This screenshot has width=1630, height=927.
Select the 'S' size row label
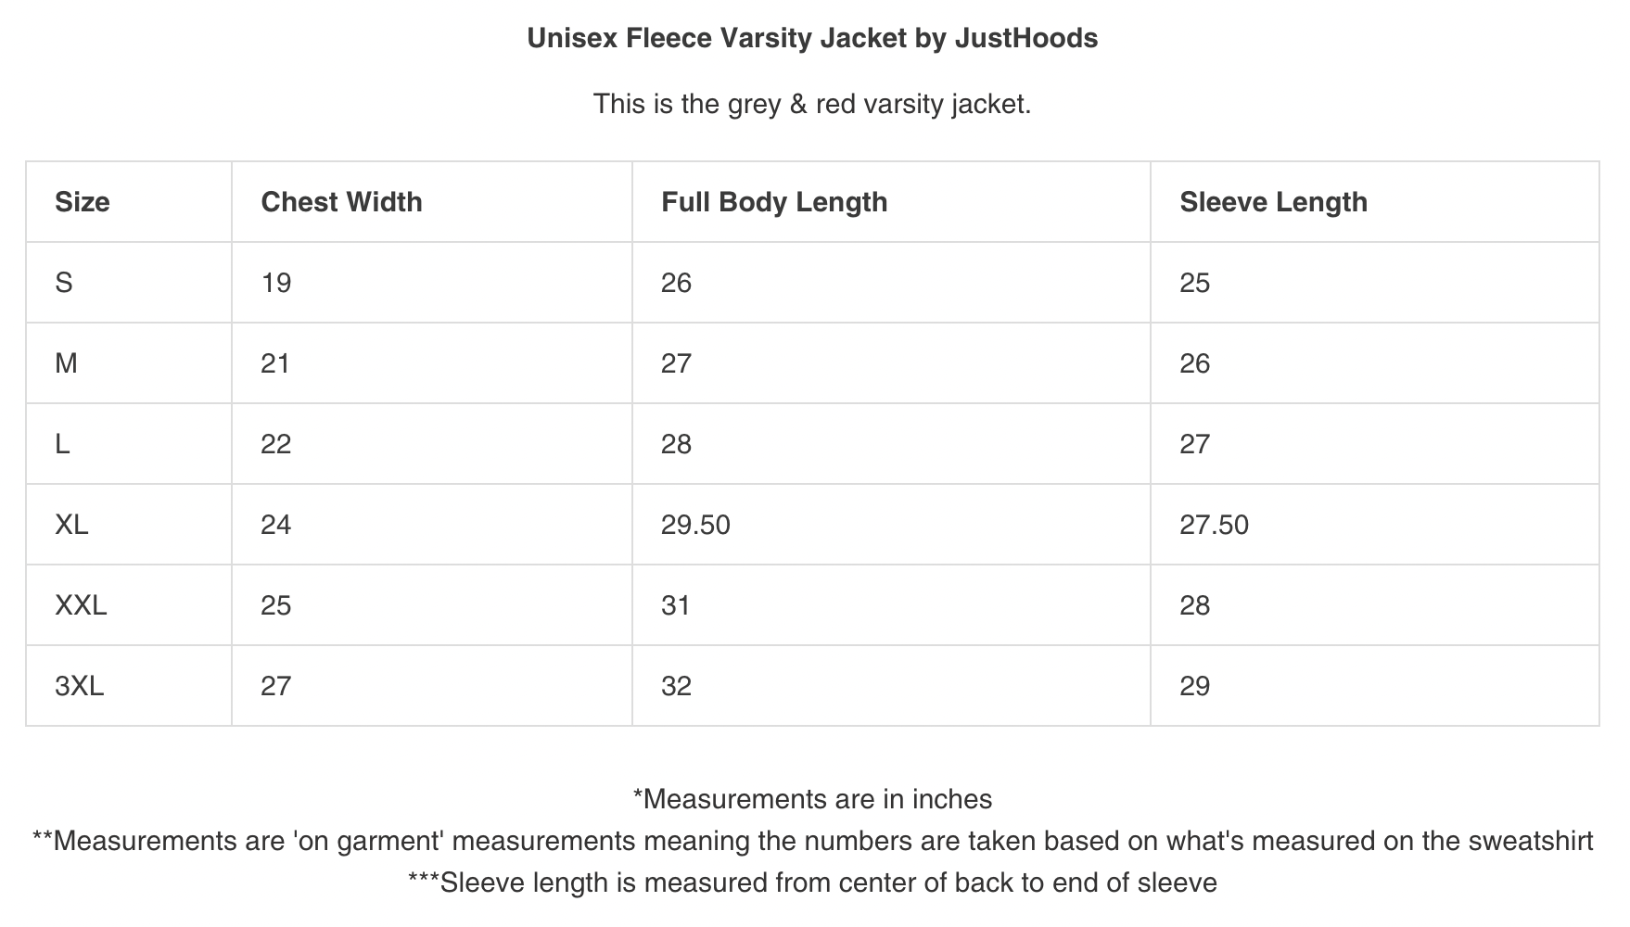coord(64,283)
